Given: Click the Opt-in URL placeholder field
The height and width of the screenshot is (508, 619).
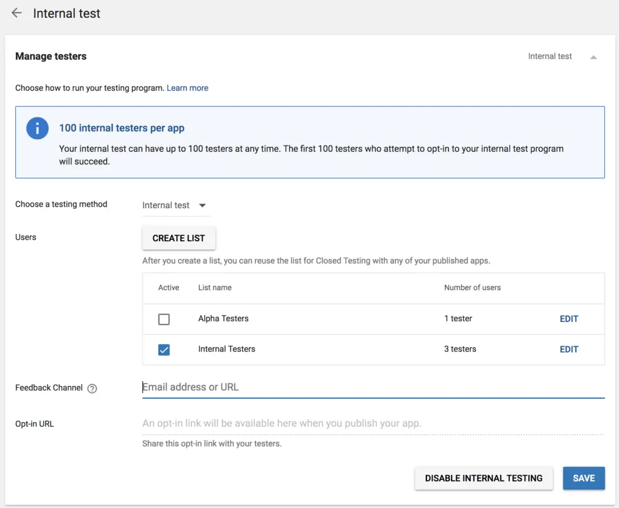Looking at the screenshot, I should pos(372,424).
